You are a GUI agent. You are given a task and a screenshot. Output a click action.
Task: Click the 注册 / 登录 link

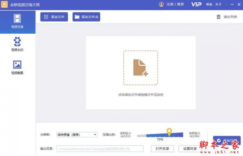point(175,4)
